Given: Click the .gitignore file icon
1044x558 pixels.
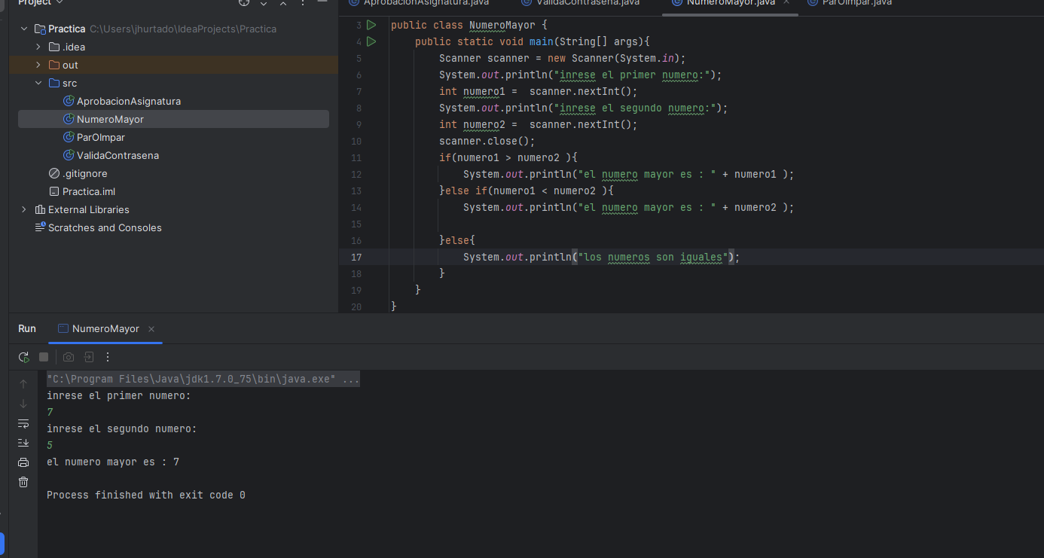Looking at the screenshot, I should [x=53, y=173].
